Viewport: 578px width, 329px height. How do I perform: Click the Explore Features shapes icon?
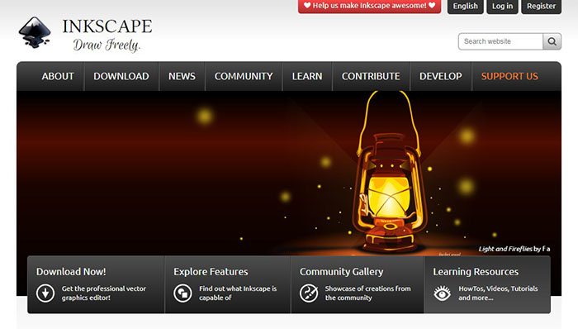[x=182, y=293]
